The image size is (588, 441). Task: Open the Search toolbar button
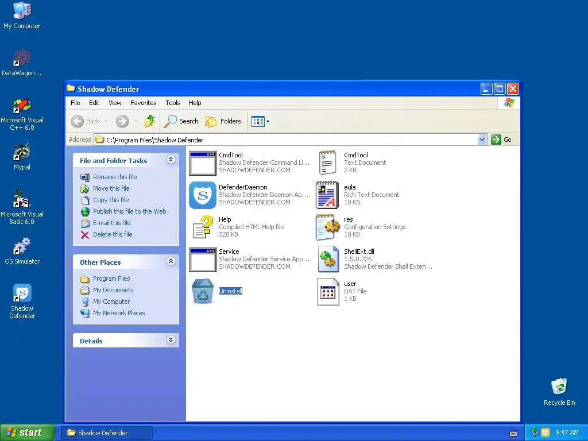[x=181, y=121]
